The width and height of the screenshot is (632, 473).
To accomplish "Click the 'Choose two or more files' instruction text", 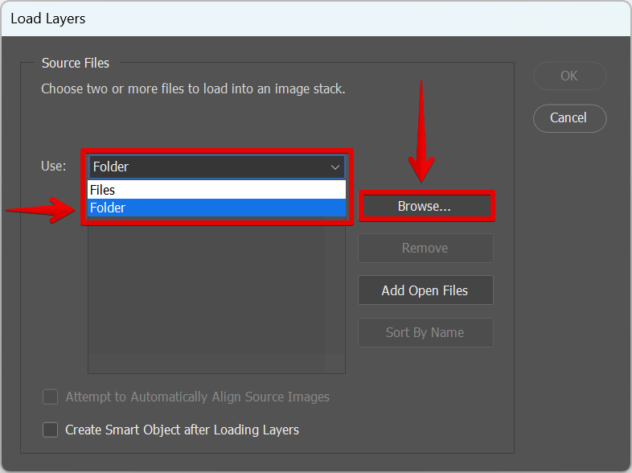I will tap(193, 88).
